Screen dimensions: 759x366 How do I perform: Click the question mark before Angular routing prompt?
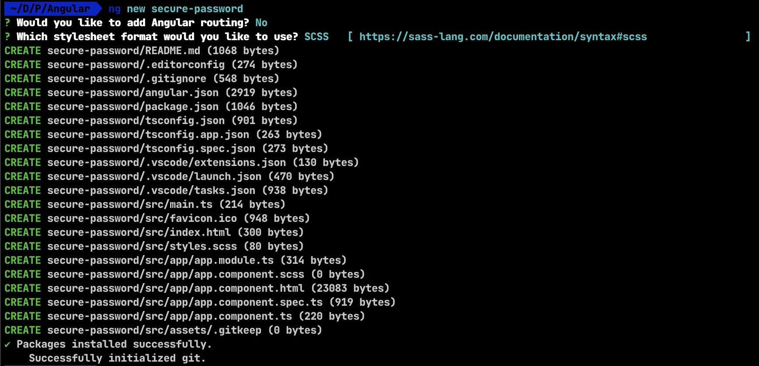[7, 23]
